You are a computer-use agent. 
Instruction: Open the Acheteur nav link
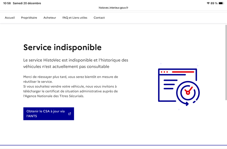coord(50,18)
